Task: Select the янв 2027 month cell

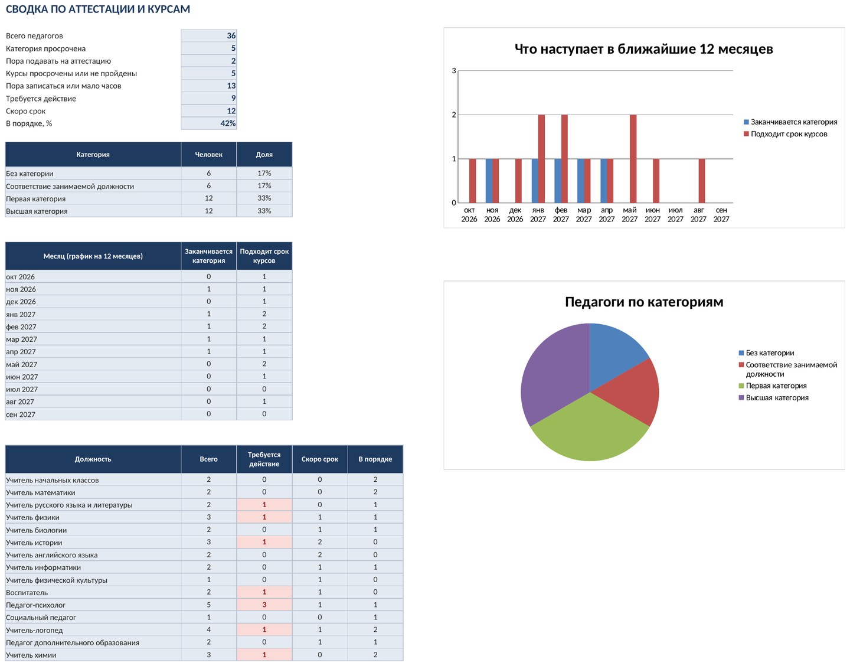Action: click(93, 314)
